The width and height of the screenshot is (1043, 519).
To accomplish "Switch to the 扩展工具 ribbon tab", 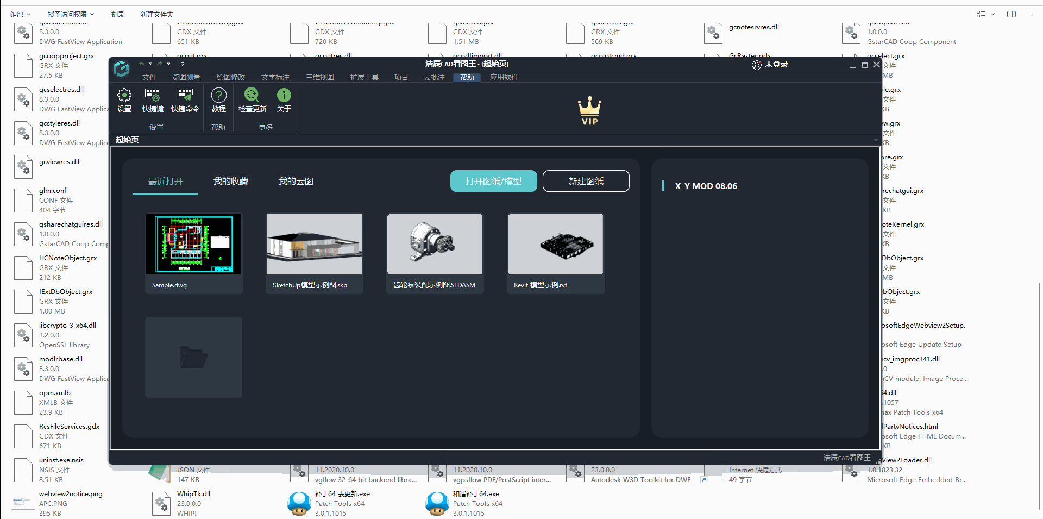I will [365, 77].
